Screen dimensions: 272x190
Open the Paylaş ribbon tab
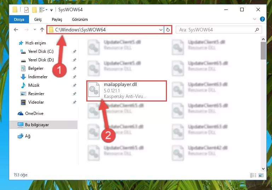click(57, 19)
